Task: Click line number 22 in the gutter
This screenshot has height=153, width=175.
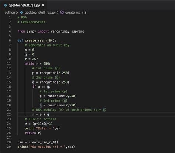Action: coord(9,115)
